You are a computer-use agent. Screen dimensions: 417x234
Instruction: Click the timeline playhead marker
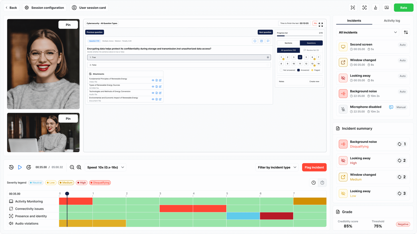point(67,194)
